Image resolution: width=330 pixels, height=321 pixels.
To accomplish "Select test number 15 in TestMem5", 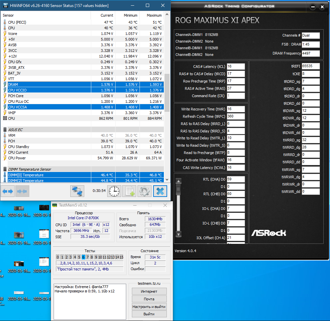I will (122, 257).
